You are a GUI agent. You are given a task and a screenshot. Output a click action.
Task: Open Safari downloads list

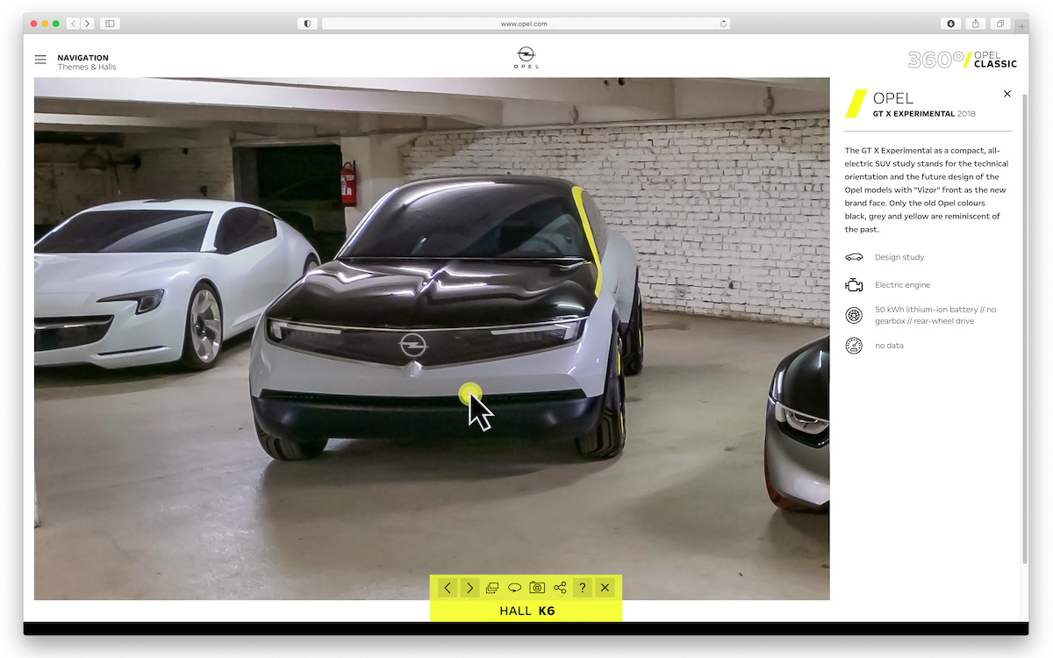coord(951,24)
